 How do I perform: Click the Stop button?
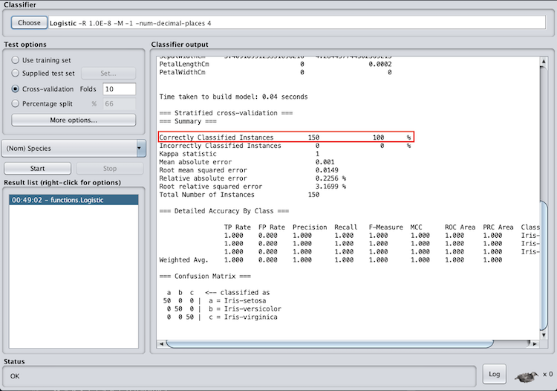coord(110,169)
